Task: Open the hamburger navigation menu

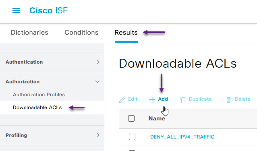Action: pyautogui.click(x=16, y=10)
